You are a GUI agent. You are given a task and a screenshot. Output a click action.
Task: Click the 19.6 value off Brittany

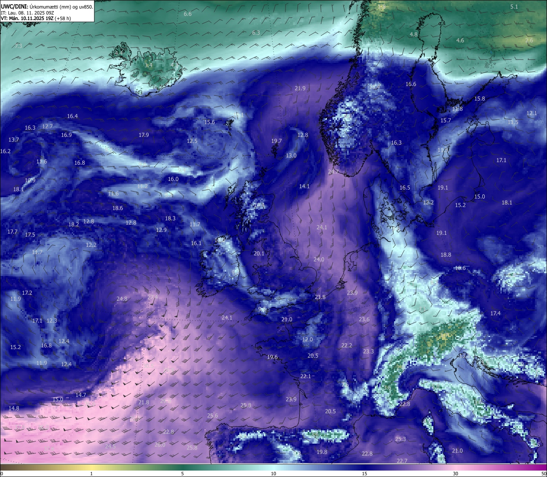pyautogui.click(x=272, y=357)
